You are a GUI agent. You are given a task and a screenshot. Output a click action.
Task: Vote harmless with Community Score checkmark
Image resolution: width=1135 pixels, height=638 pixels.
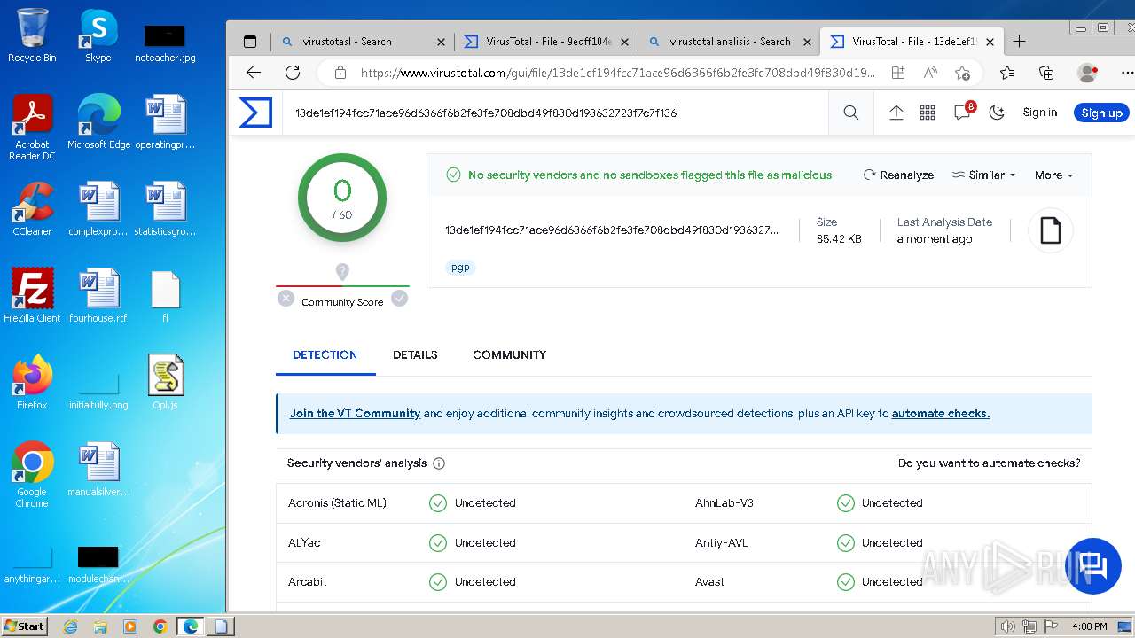(400, 299)
